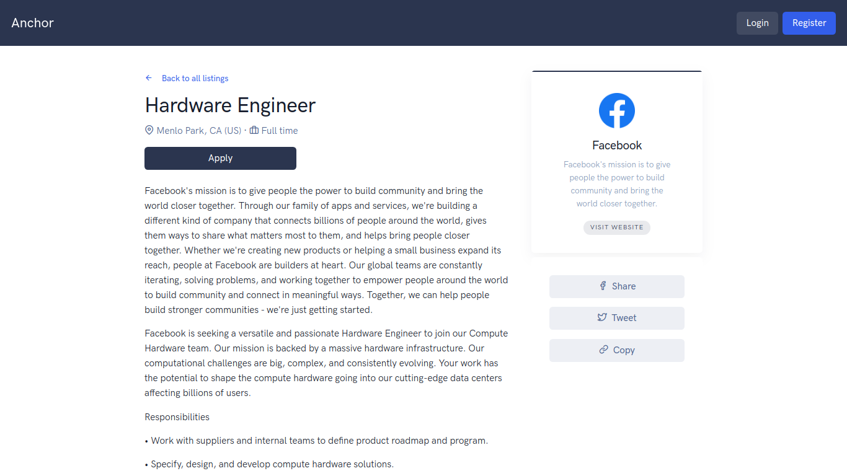Click the chain link Copy icon
The height and width of the screenshot is (476, 847).
(603, 350)
